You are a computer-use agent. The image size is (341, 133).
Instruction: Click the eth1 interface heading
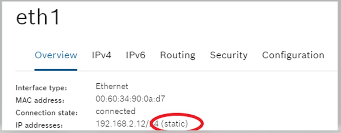(38, 18)
